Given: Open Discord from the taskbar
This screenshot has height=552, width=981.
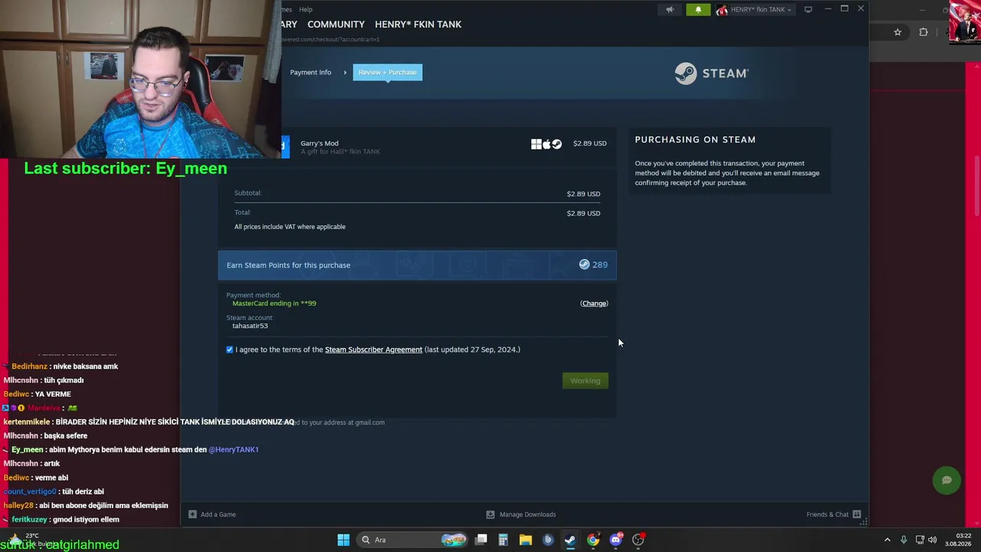Looking at the screenshot, I should click(615, 540).
